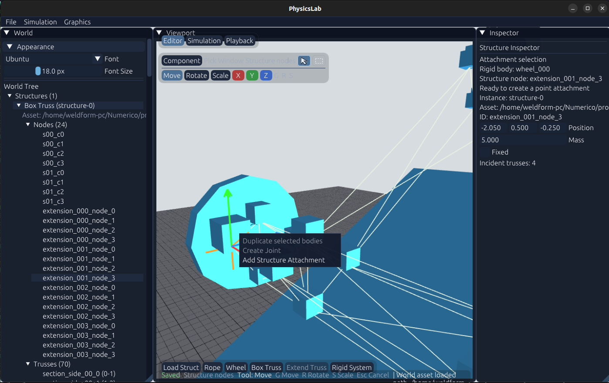Select truss section_side_00_0 (0-1)

pyautogui.click(x=79, y=373)
